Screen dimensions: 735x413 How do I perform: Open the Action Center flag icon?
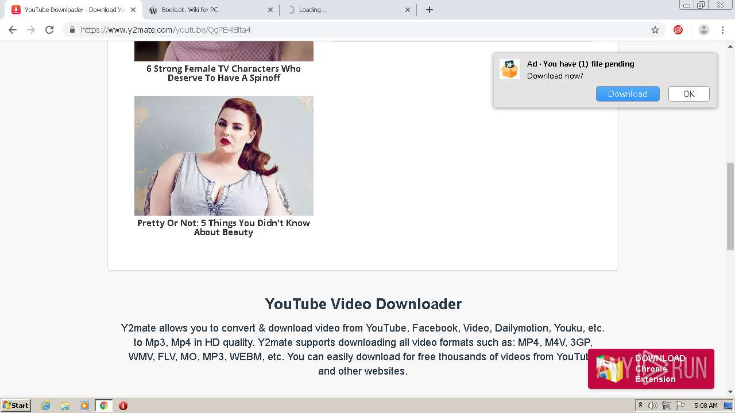click(x=679, y=406)
